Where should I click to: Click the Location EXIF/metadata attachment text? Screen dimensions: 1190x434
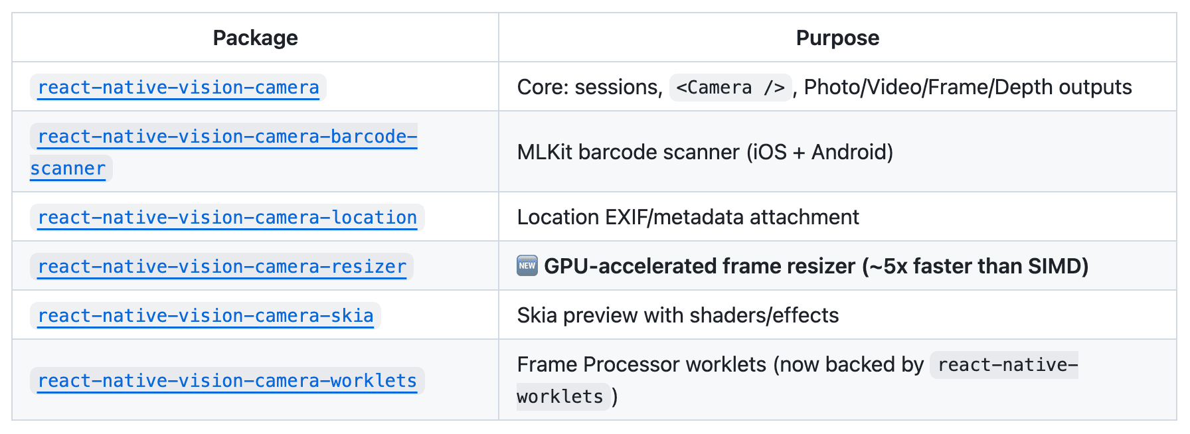tap(688, 218)
